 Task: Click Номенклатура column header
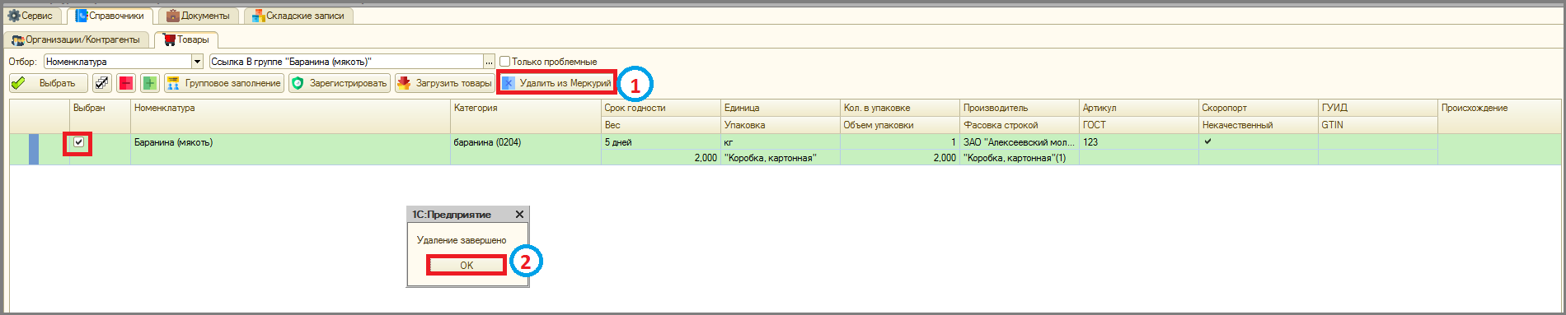pyautogui.click(x=290, y=116)
